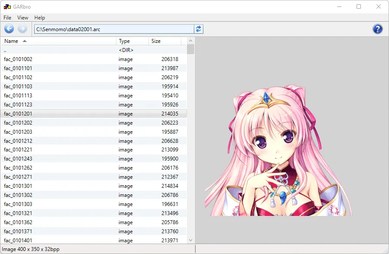Click the size value 196631

170,204
